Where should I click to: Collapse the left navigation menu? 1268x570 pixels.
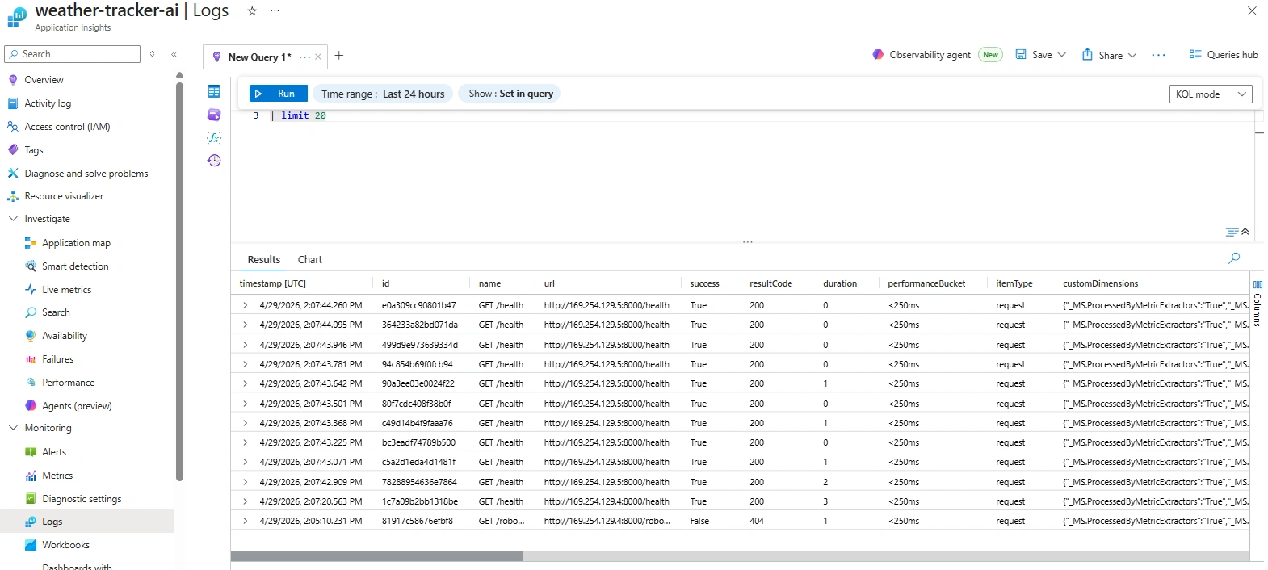point(174,54)
